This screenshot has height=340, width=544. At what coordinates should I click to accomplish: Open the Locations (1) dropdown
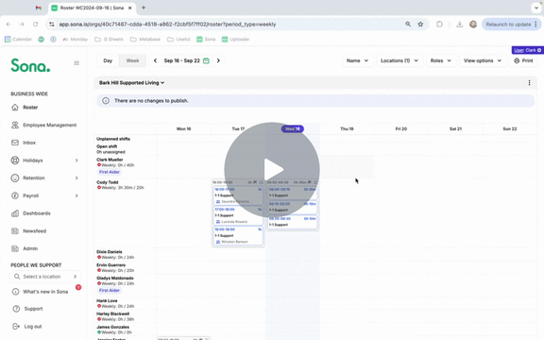pos(399,60)
